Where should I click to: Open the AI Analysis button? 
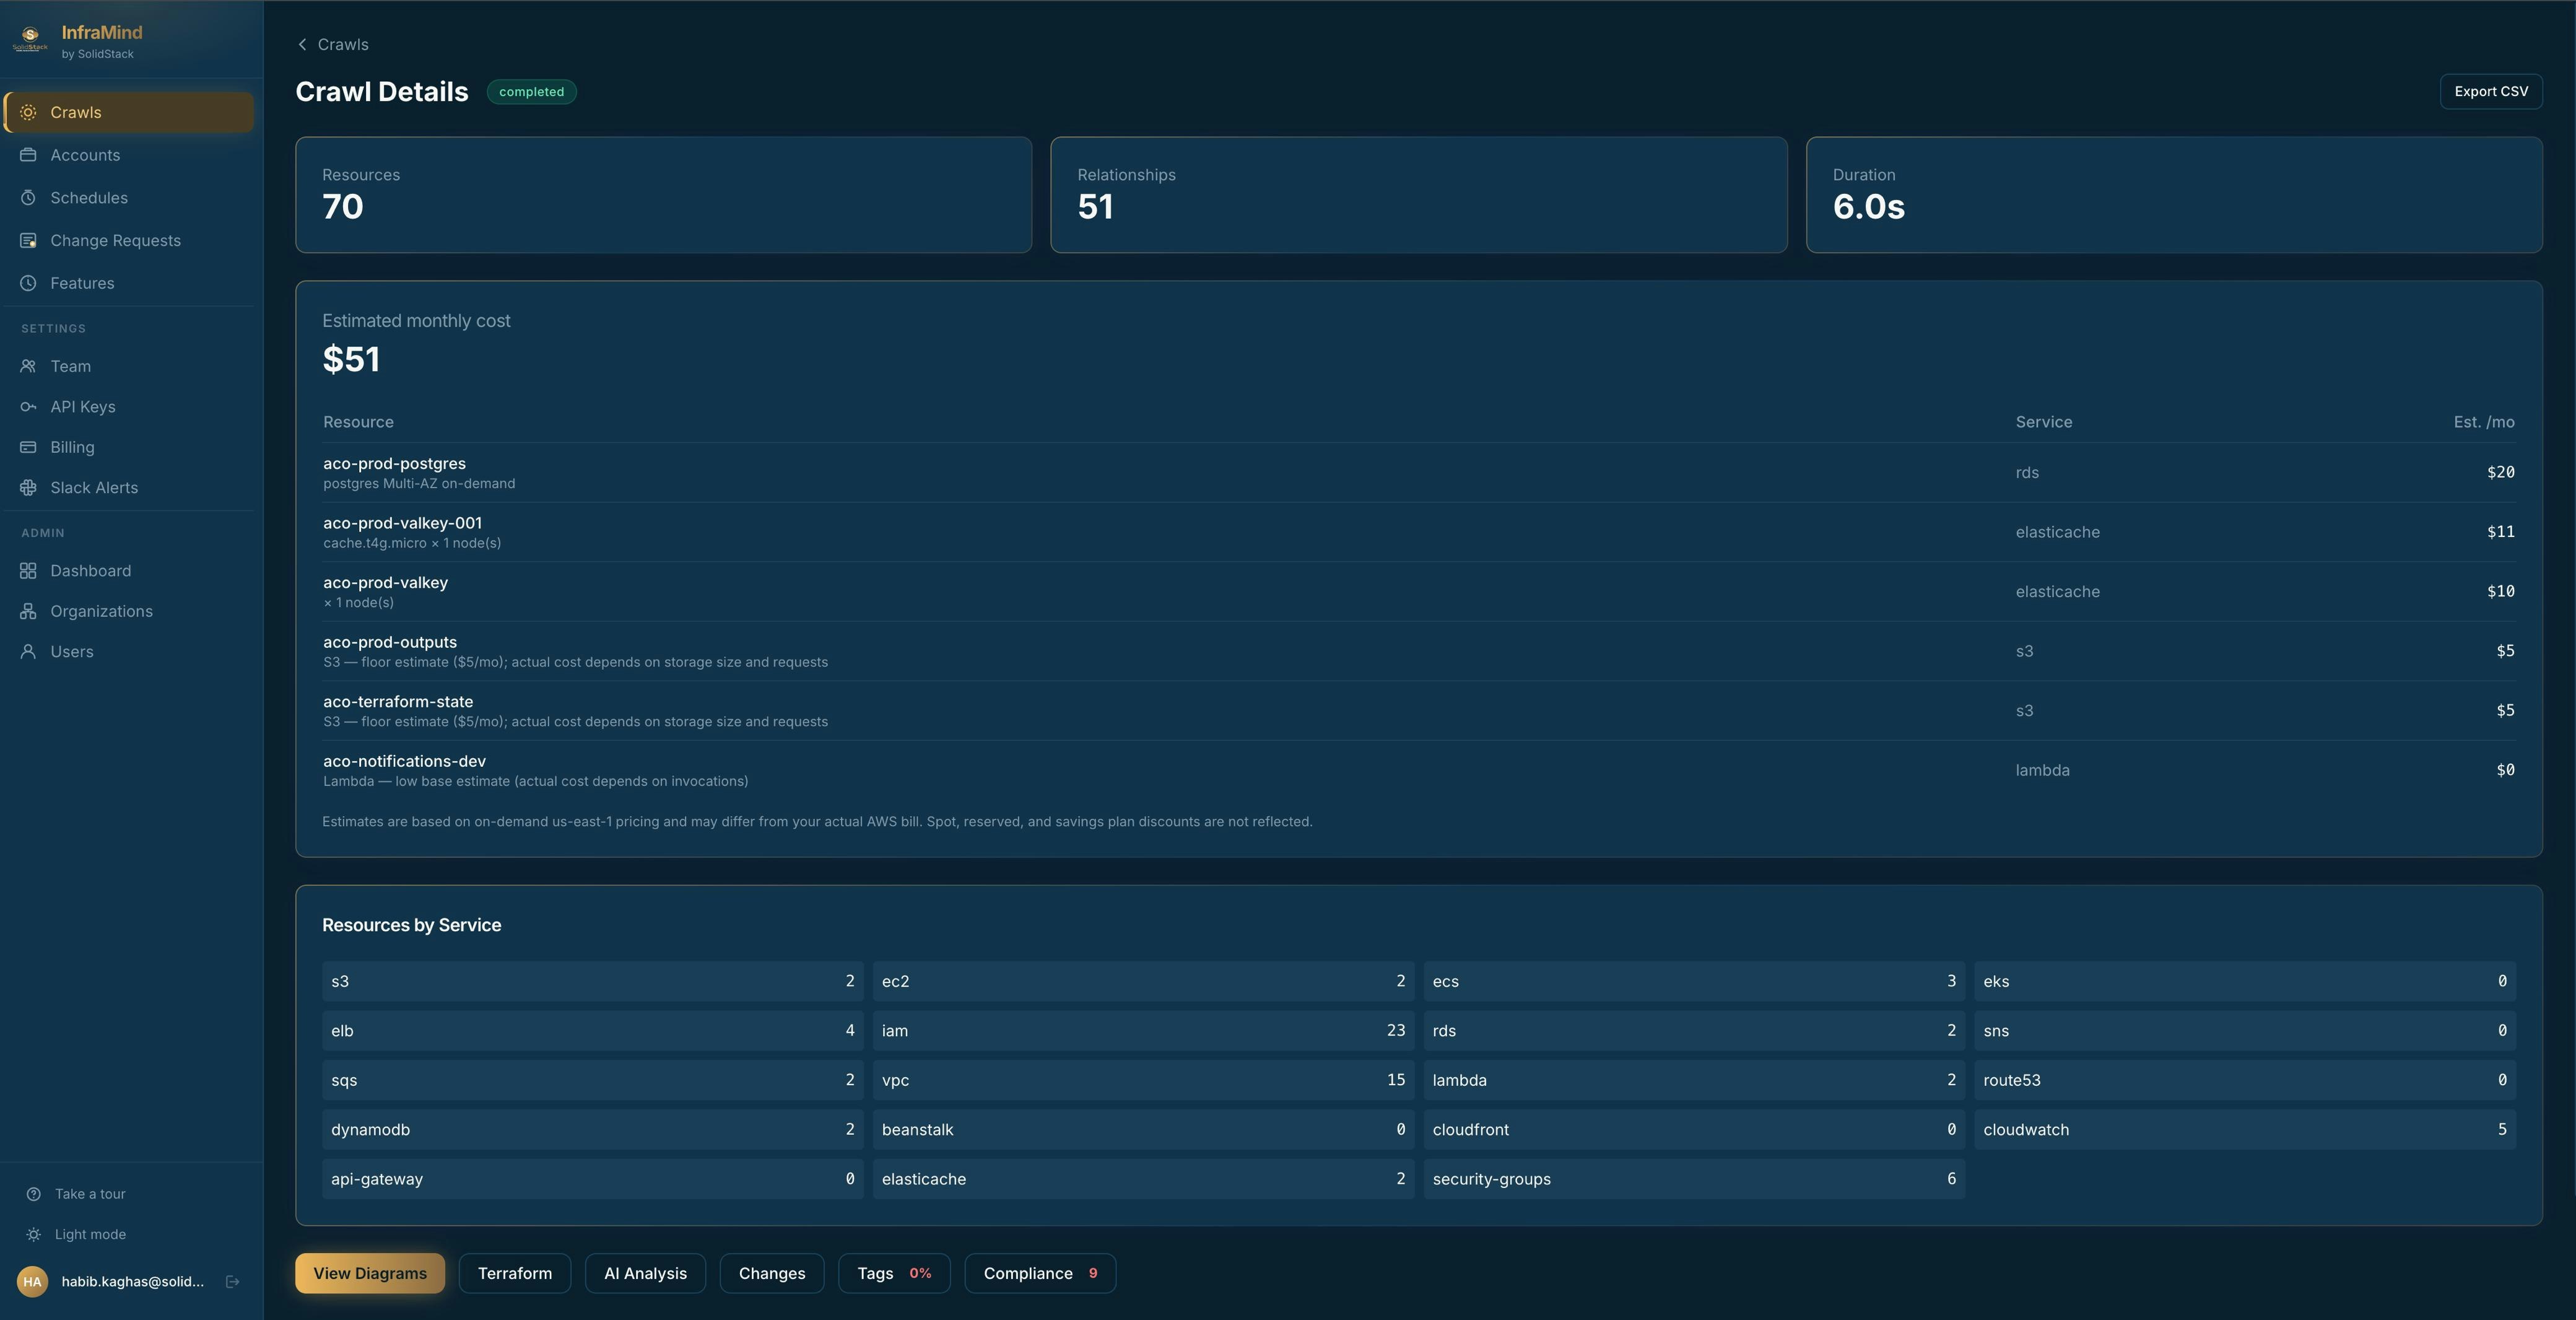pos(645,1274)
